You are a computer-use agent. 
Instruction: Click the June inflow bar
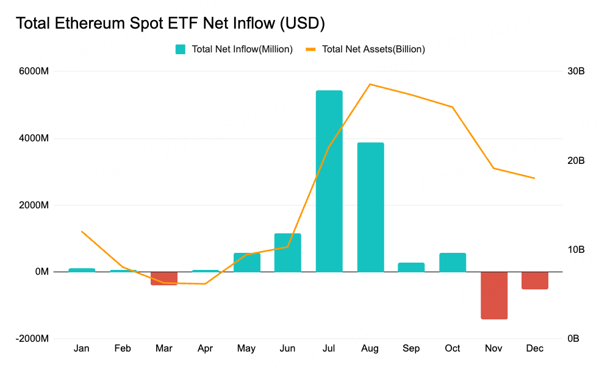point(288,252)
